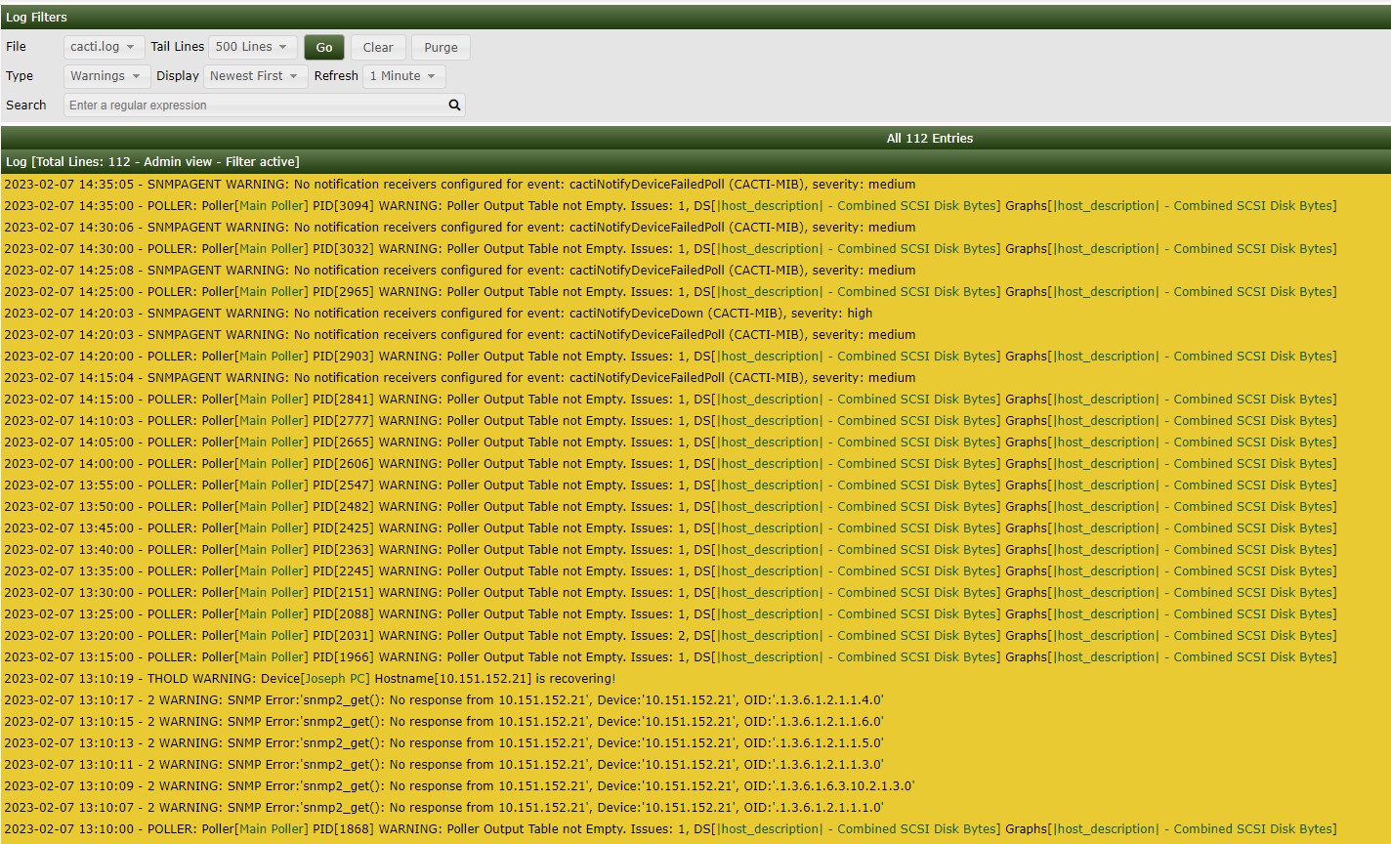The height and width of the screenshot is (844, 1391).
Task: Open Graphs Combined SCSI Disk Bytes link at 14:20:00
Action: click(x=1194, y=357)
